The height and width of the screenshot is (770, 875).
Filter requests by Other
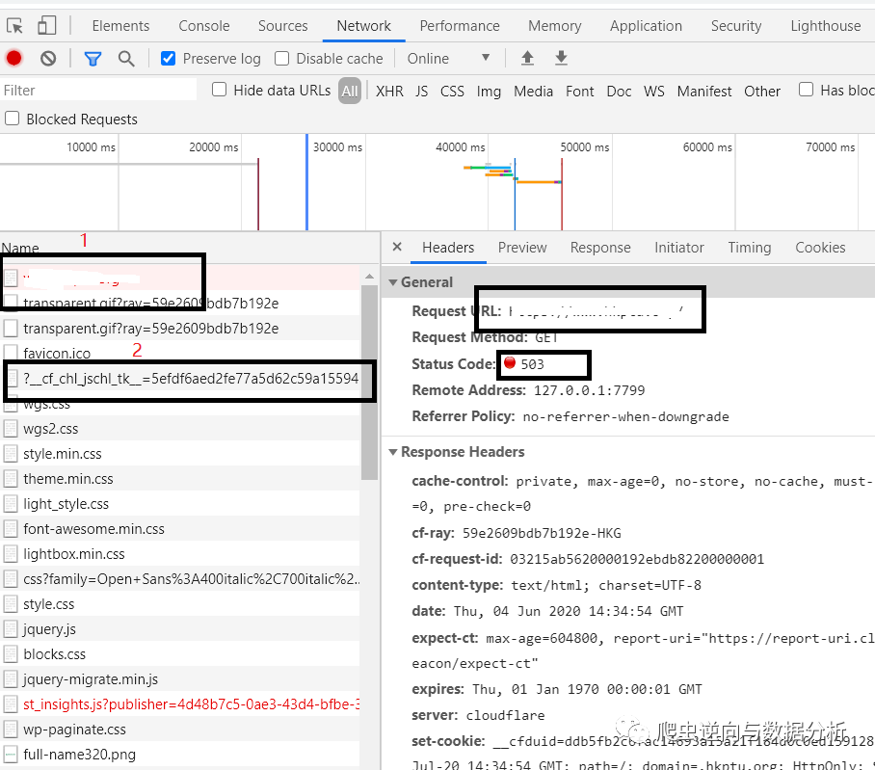[762, 91]
